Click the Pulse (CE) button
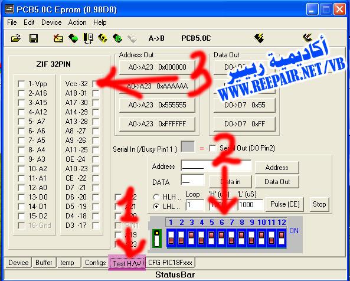 [x=285, y=204]
